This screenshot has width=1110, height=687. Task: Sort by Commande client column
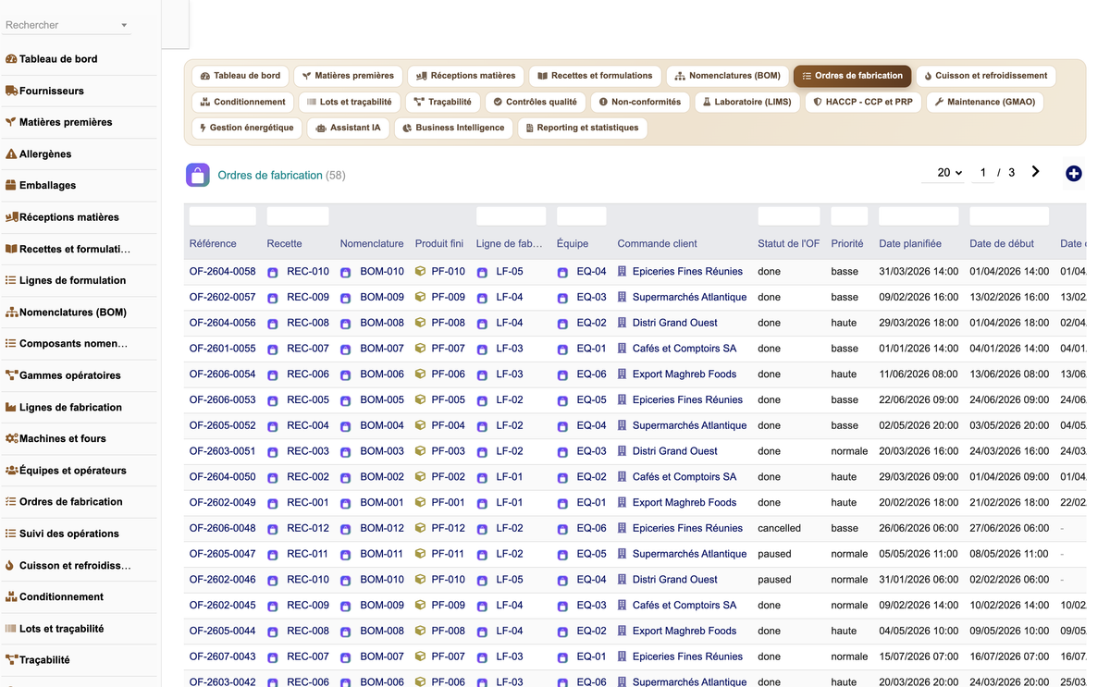tap(658, 244)
